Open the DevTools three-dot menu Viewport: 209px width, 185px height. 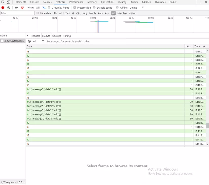point(200,2)
